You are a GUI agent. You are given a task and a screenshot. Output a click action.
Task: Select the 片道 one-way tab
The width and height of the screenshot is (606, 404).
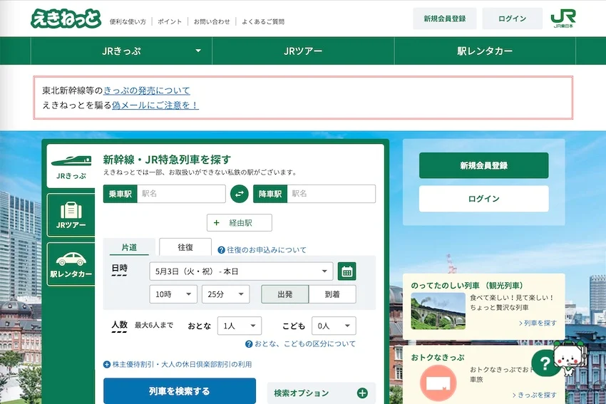[129, 247]
